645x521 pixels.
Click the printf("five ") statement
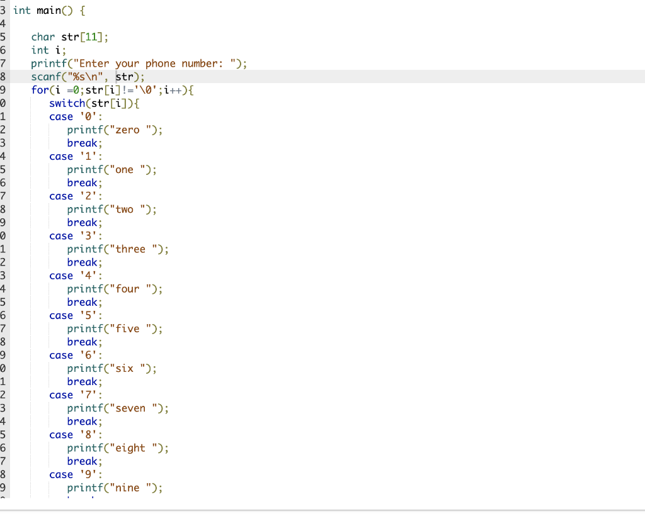point(113,328)
